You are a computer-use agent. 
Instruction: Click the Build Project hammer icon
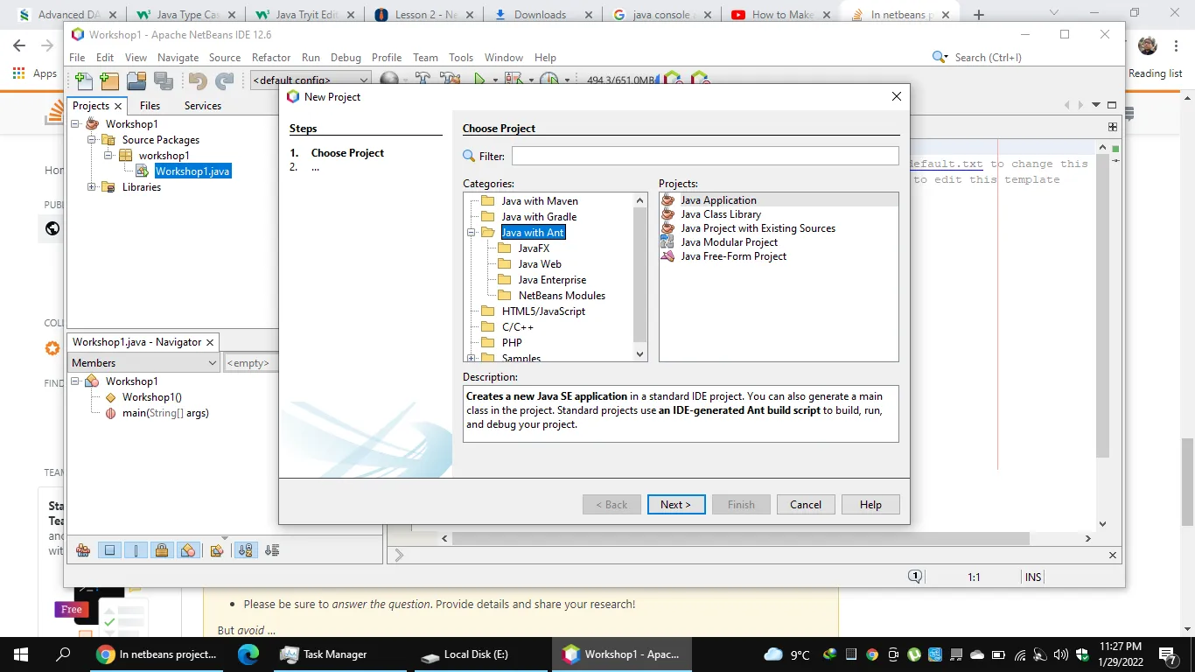[423, 80]
